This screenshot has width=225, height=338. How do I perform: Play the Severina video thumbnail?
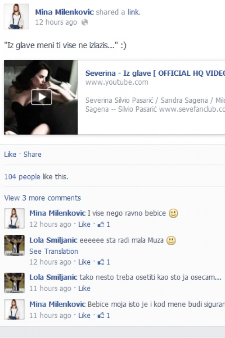coord(41,97)
